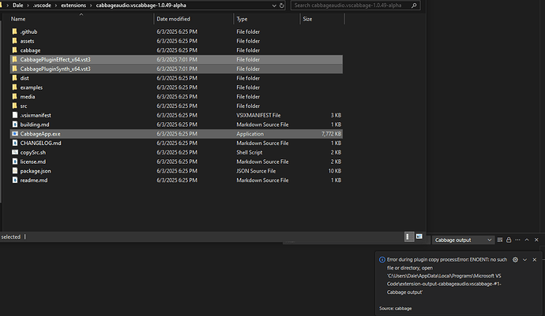Click the package.json file icon
This screenshot has width=545, height=316.
(x=14, y=171)
